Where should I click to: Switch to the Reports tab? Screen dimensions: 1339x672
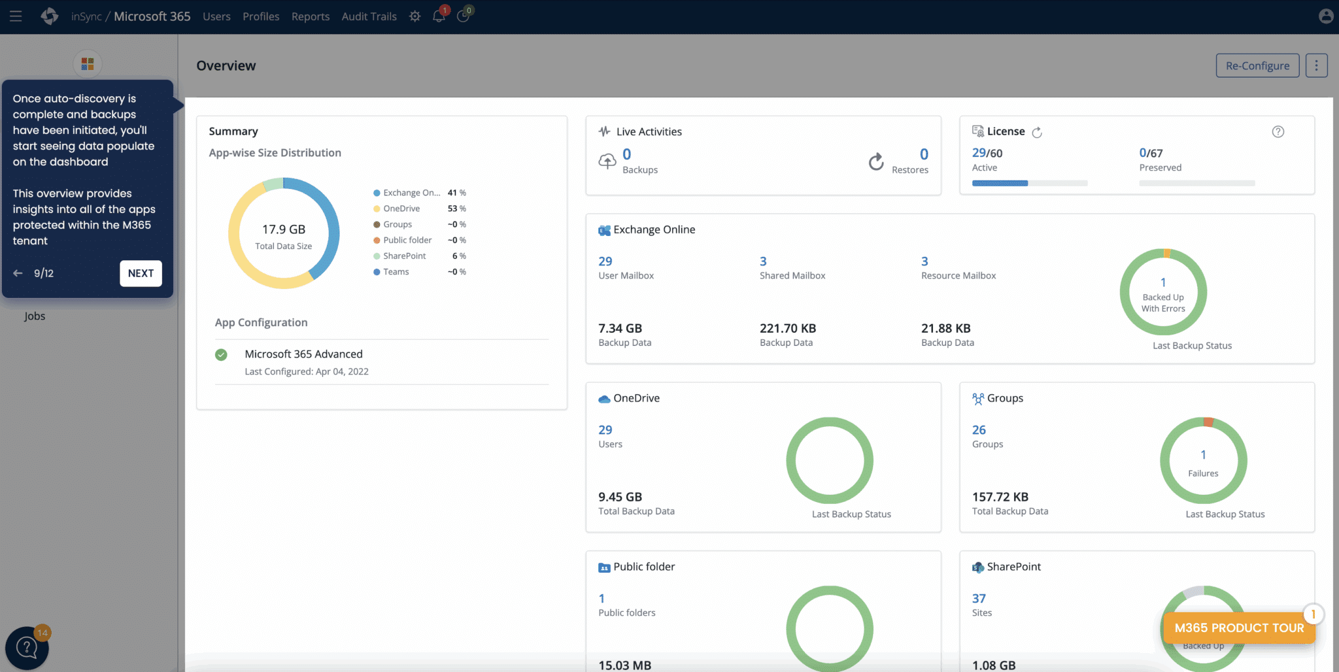[x=311, y=16]
